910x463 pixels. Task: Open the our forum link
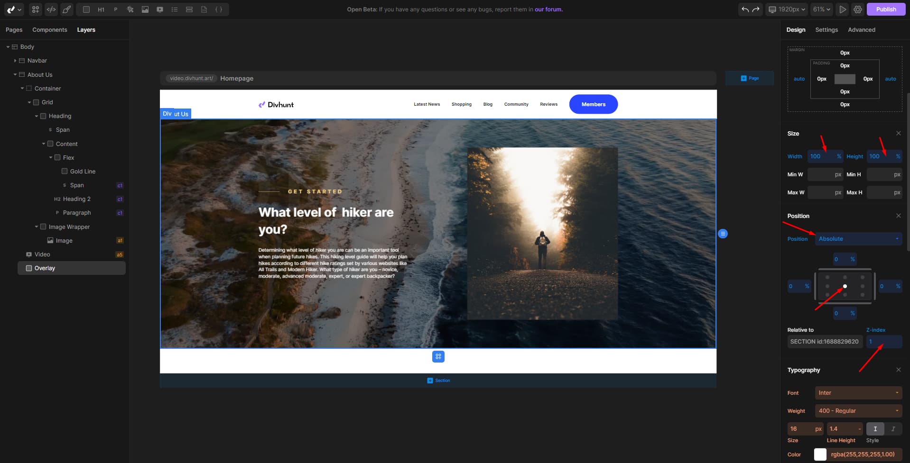pyautogui.click(x=548, y=9)
